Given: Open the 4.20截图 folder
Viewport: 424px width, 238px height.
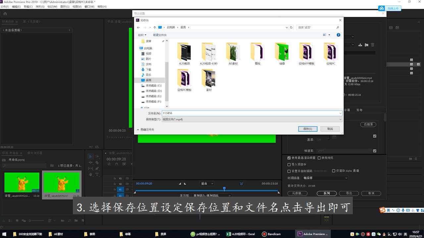Looking at the screenshot, I should pyautogui.click(x=184, y=54).
